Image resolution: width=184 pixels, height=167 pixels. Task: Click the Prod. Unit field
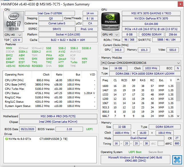[x=87, y=29]
